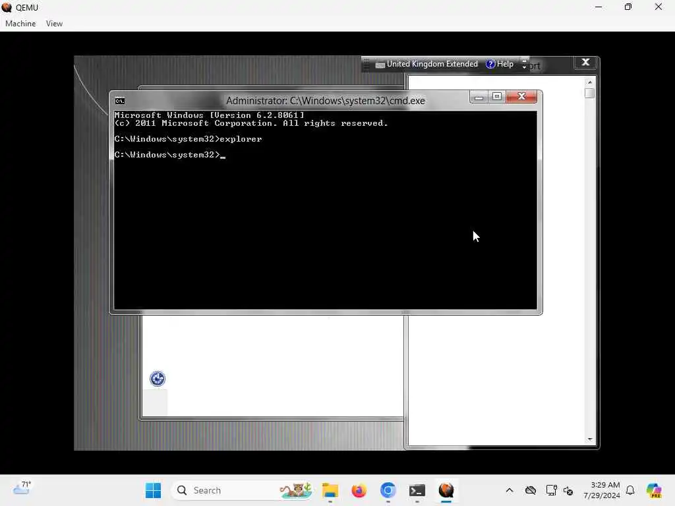Minimize the cmd.exe window
675x506 pixels.
(x=479, y=98)
